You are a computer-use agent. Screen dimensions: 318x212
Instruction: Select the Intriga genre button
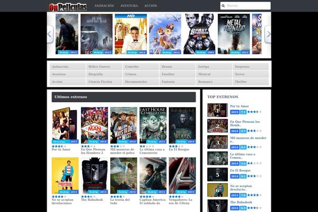pos(214,67)
